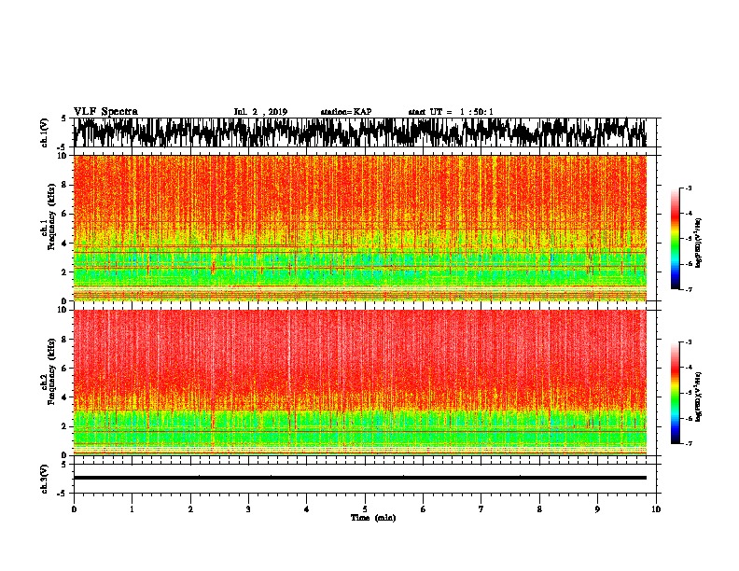Click the ch.2 frequency tick label "8"
739x571 pixels.
64,340
